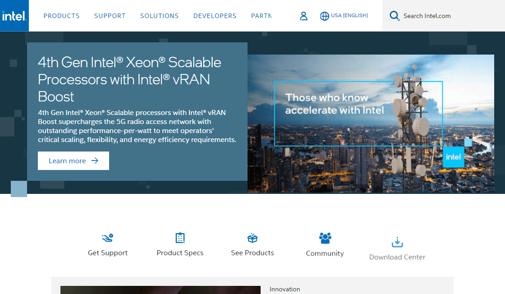The width and height of the screenshot is (505, 294).
Task: Click the Product Specs clipboard icon
Action: (180, 238)
